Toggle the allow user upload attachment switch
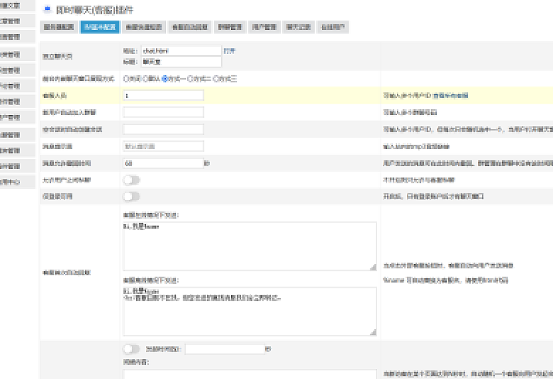Viewport: 553px width, 379px height. [132, 180]
